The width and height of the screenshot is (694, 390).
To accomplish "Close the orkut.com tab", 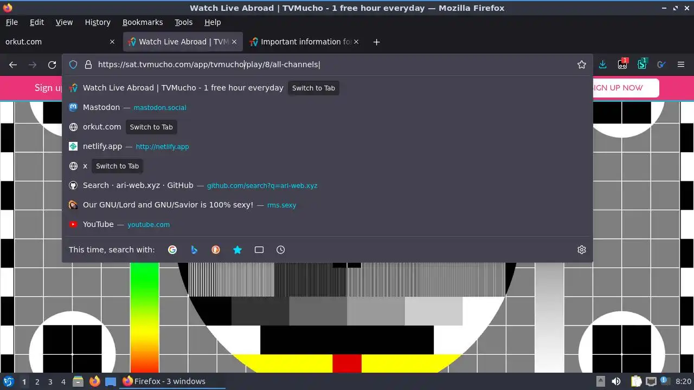I will pyautogui.click(x=112, y=42).
